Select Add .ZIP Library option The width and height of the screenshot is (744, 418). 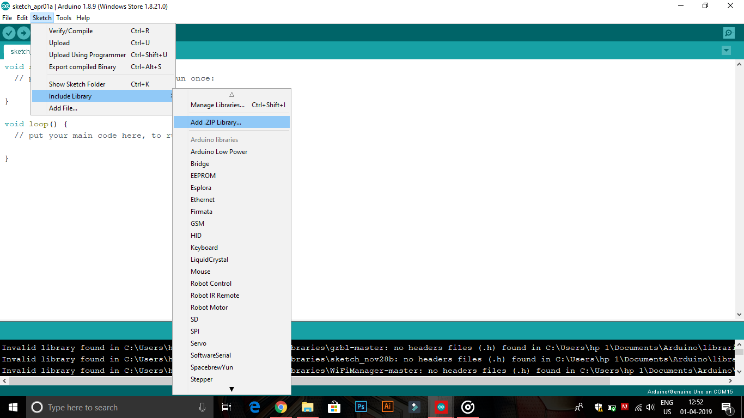tap(217, 122)
